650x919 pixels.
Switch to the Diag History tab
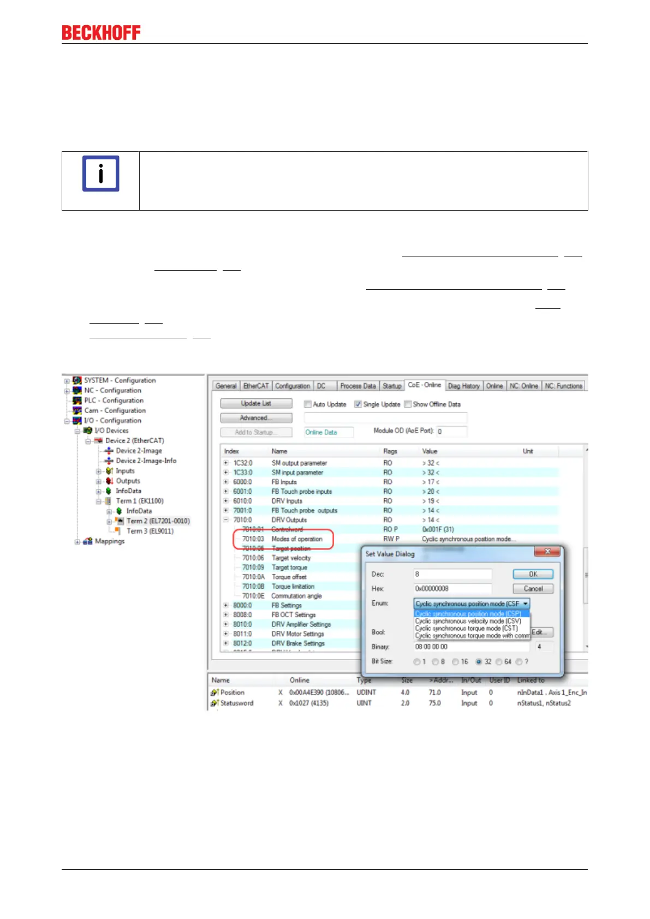point(464,386)
